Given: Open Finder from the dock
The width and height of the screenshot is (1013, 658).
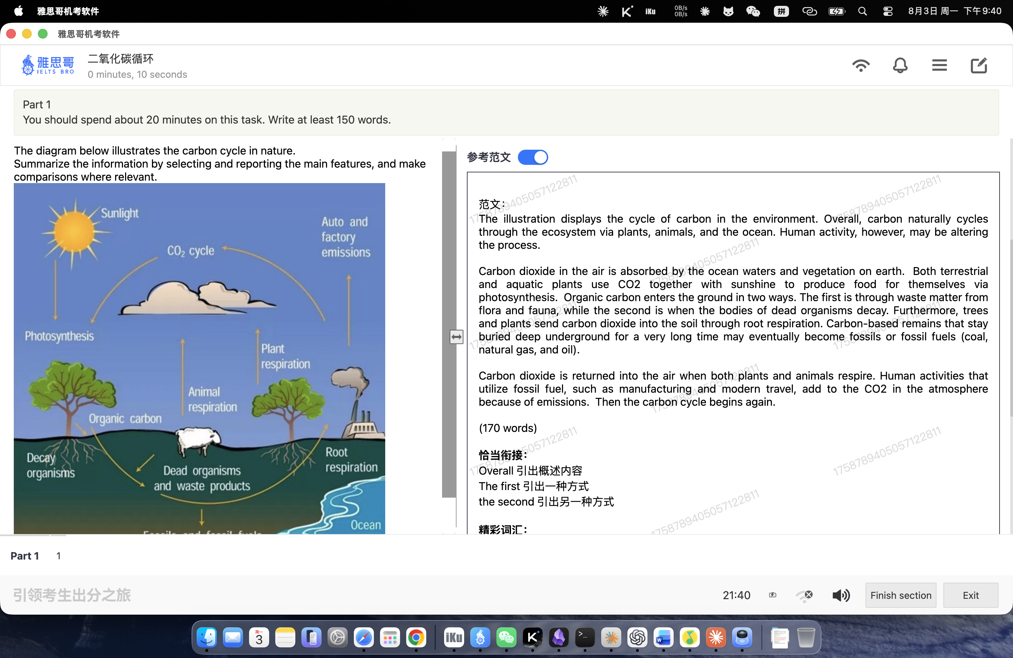Looking at the screenshot, I should pyautogui.click(x=207, y=637).
